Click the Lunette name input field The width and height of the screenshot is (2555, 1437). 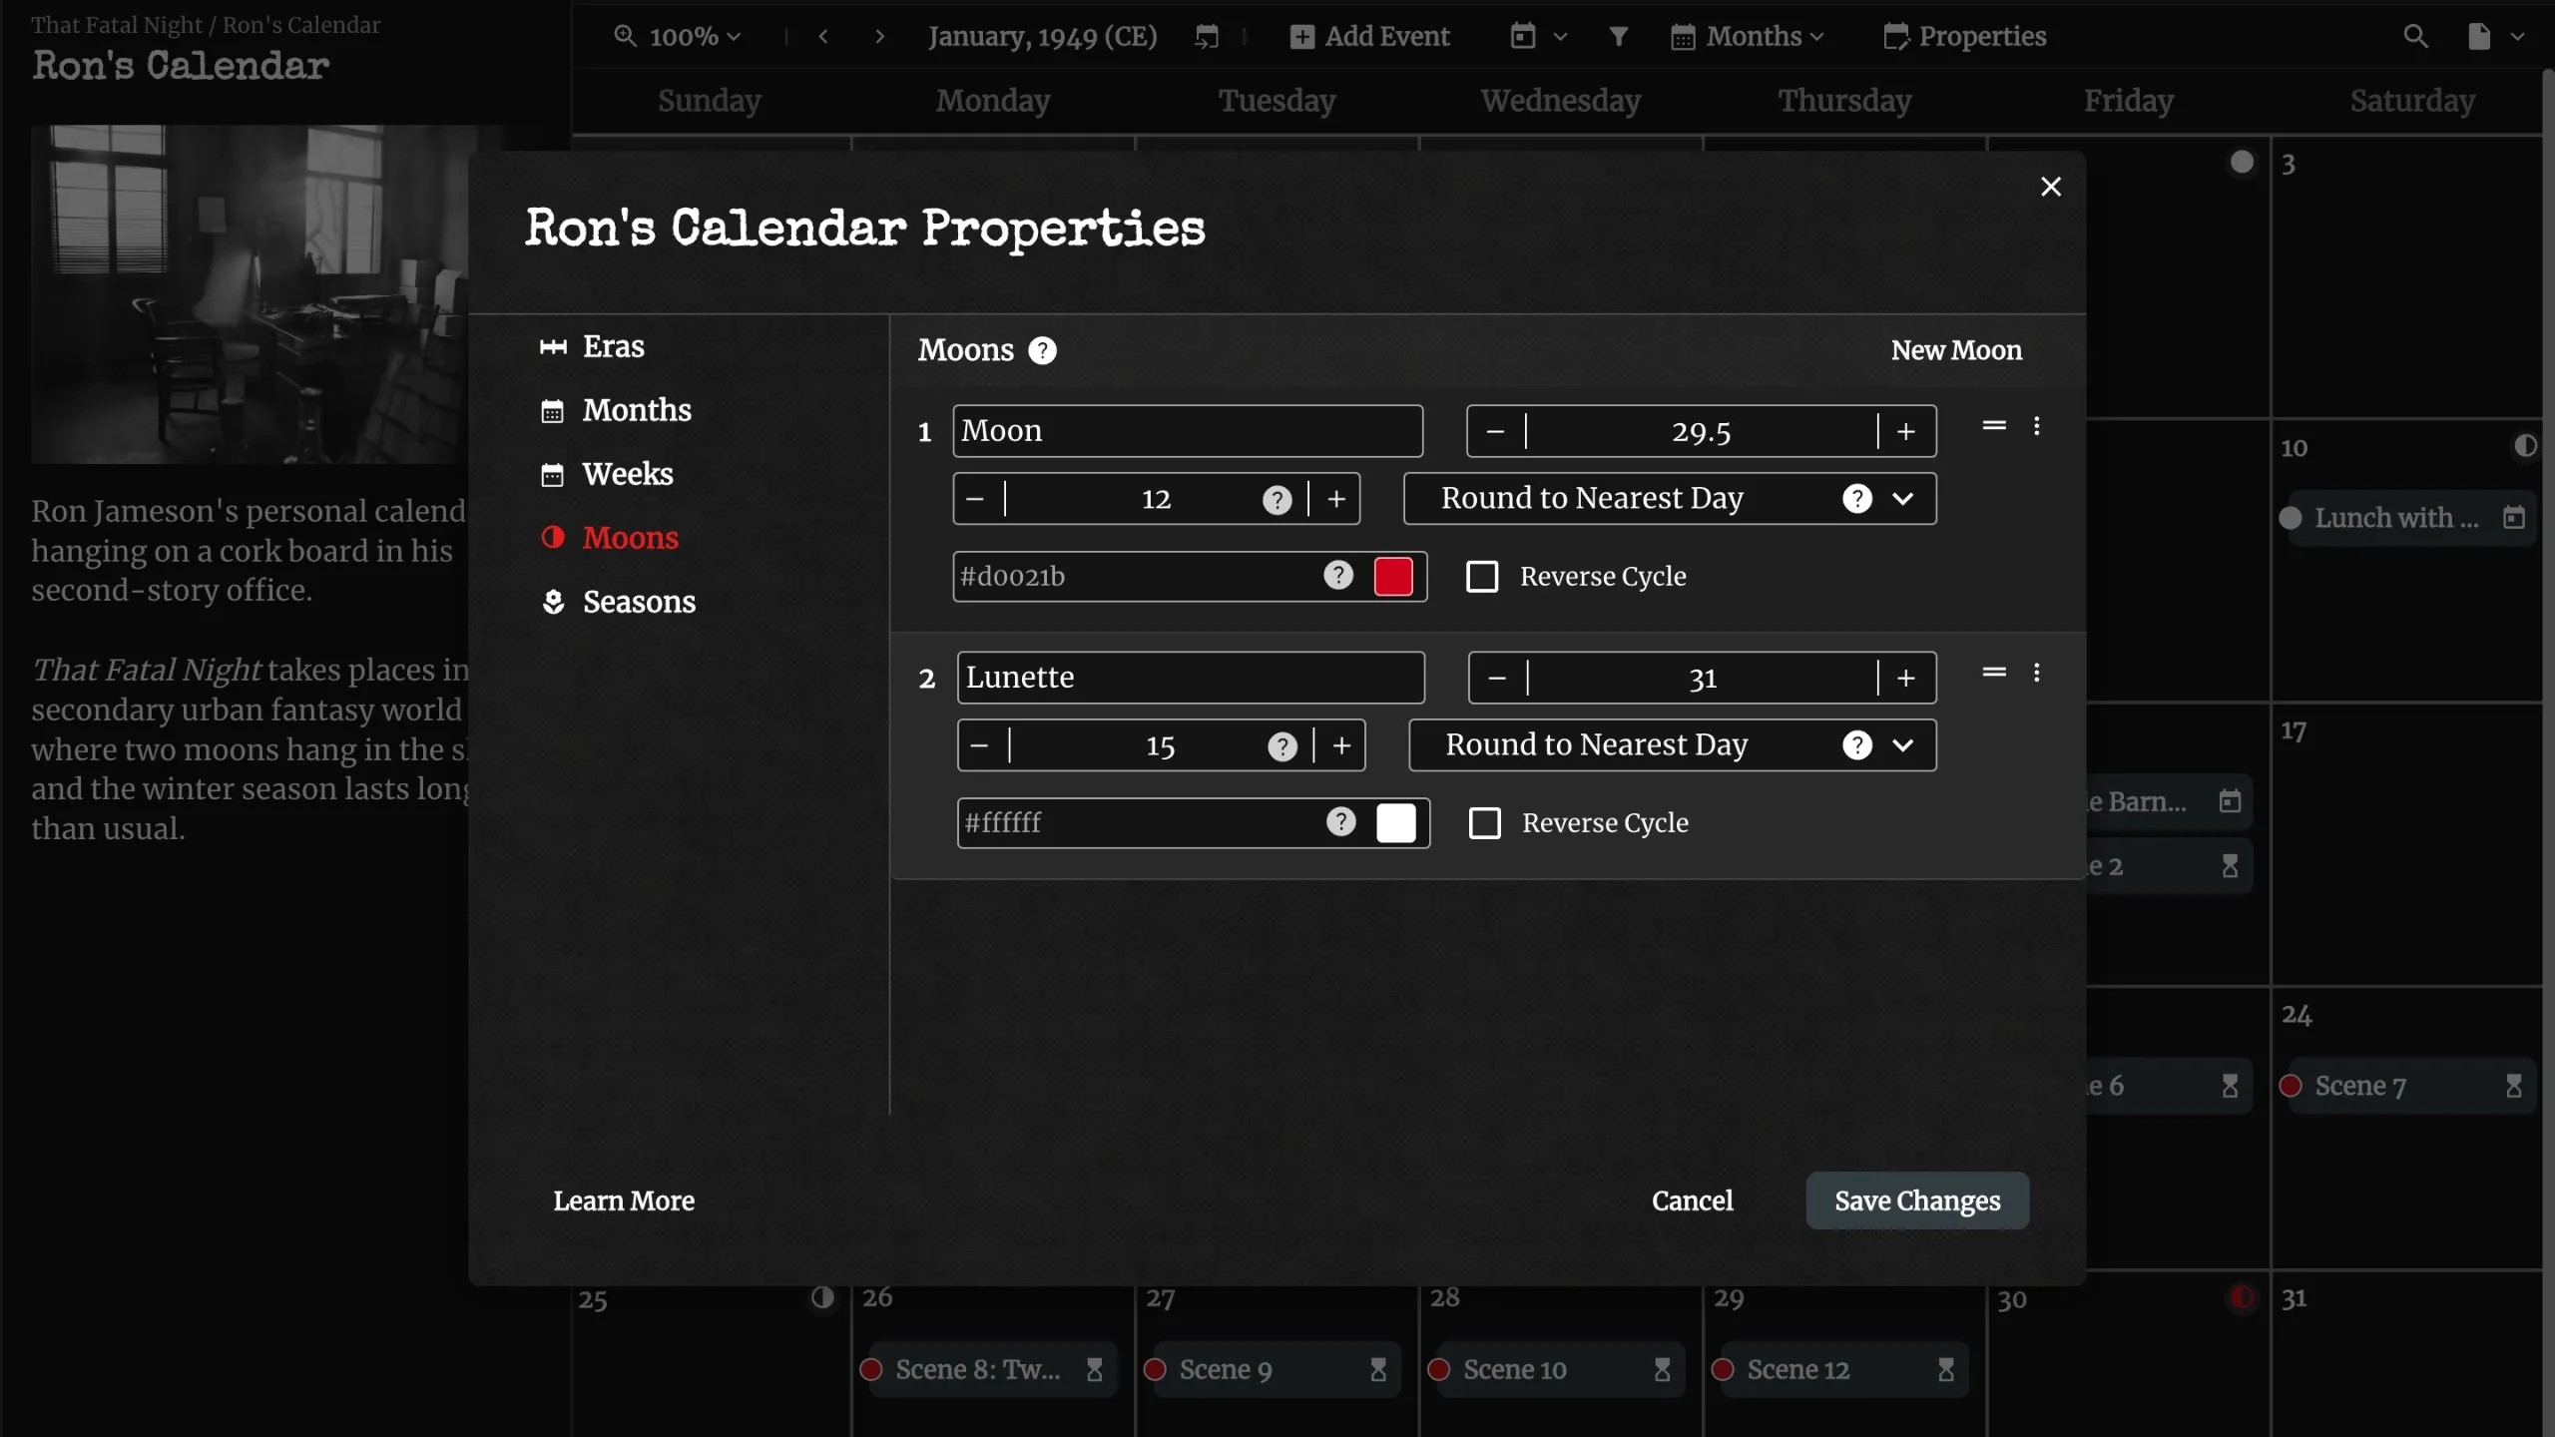1190,678
